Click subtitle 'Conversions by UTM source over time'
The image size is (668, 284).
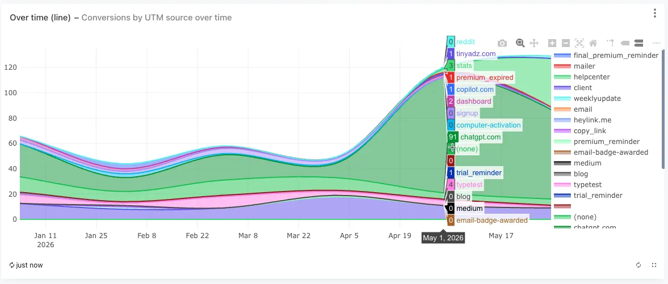pos(156,18)
